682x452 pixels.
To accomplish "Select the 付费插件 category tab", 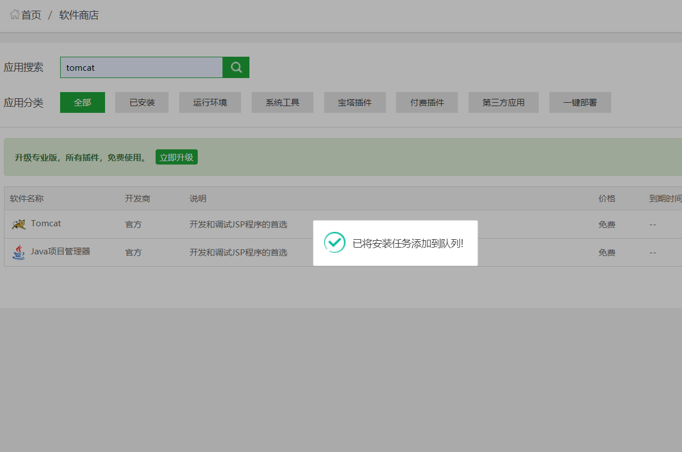I will pos(427,102).
